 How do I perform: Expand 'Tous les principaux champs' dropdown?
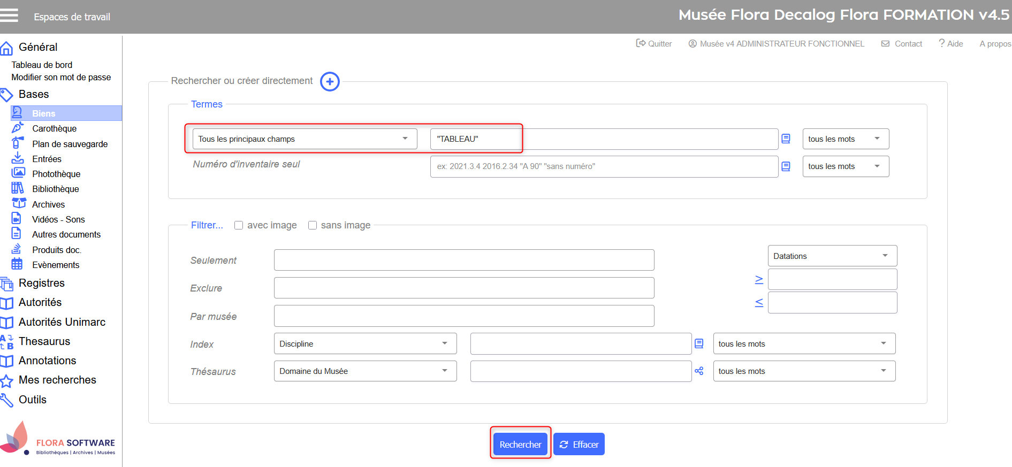click(304, 139)
